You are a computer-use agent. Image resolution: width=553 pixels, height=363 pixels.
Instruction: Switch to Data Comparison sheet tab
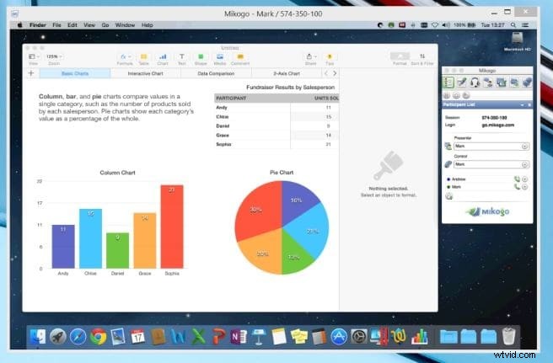pos(216,73)
